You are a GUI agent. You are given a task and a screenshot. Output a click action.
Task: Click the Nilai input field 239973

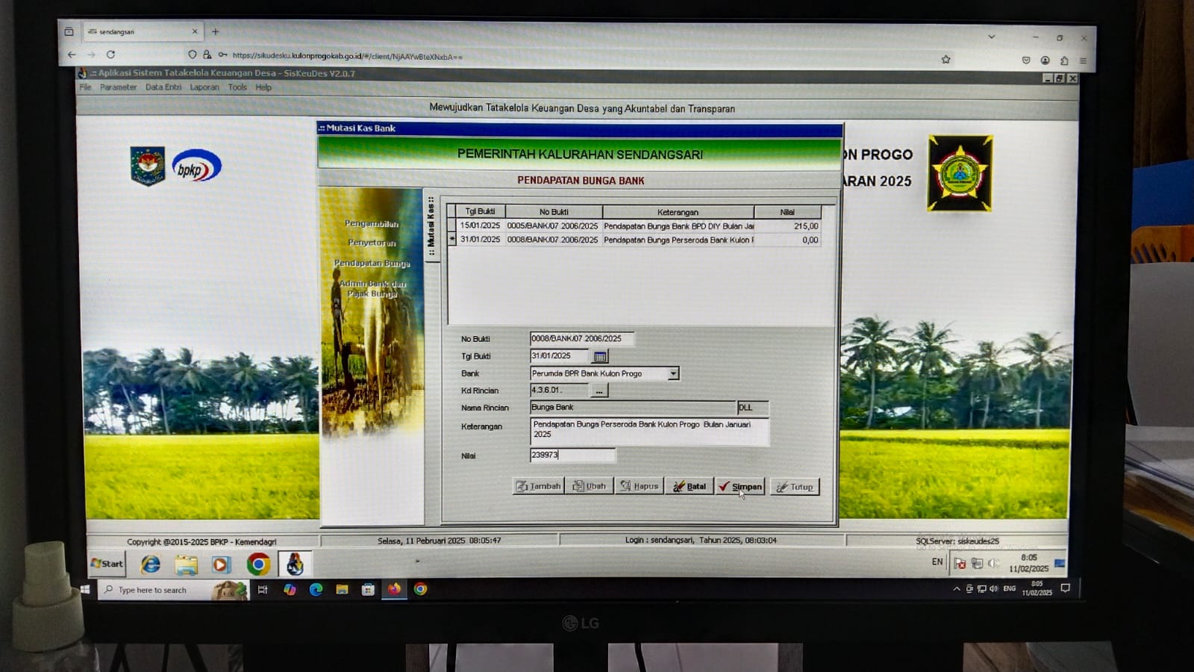[x=572, y=455]
